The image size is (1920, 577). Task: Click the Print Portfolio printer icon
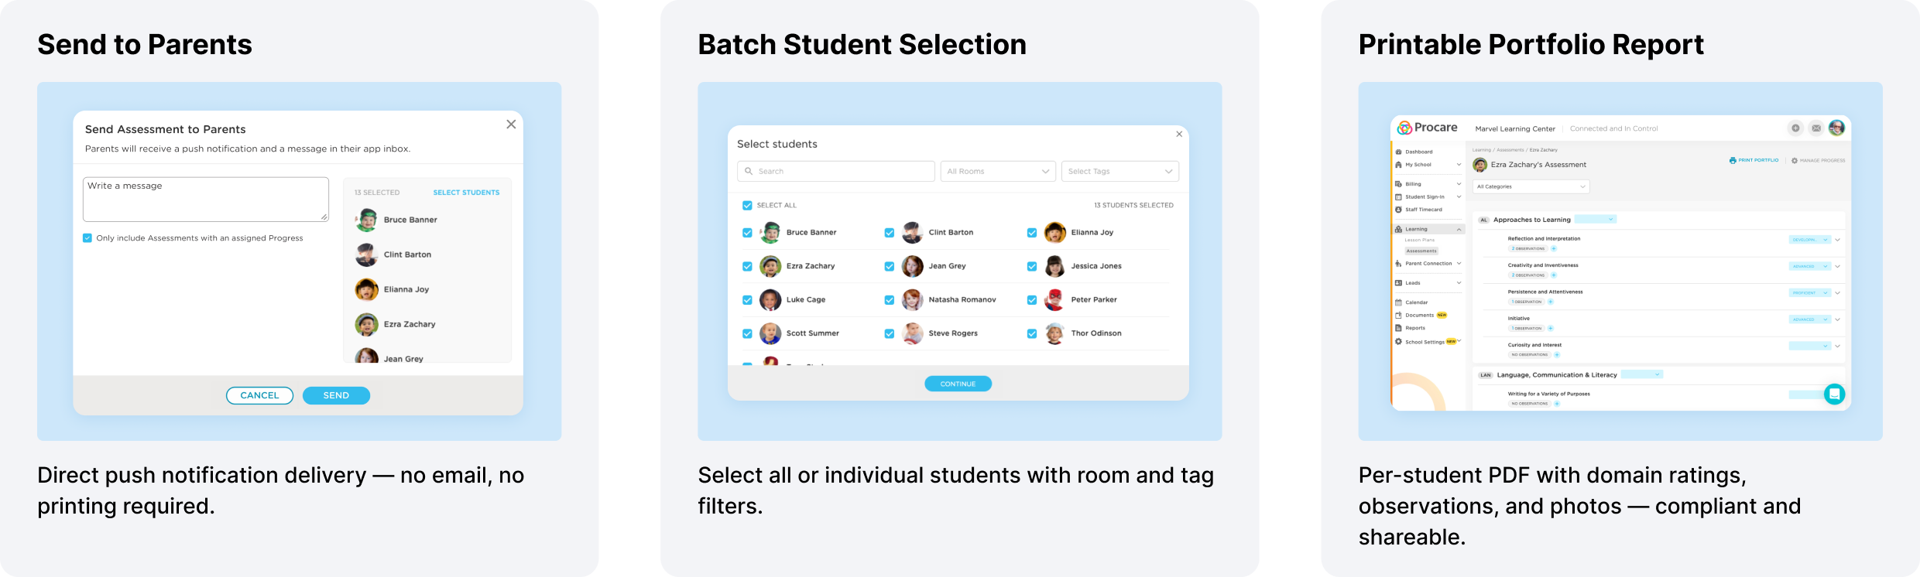(1733, 160)
